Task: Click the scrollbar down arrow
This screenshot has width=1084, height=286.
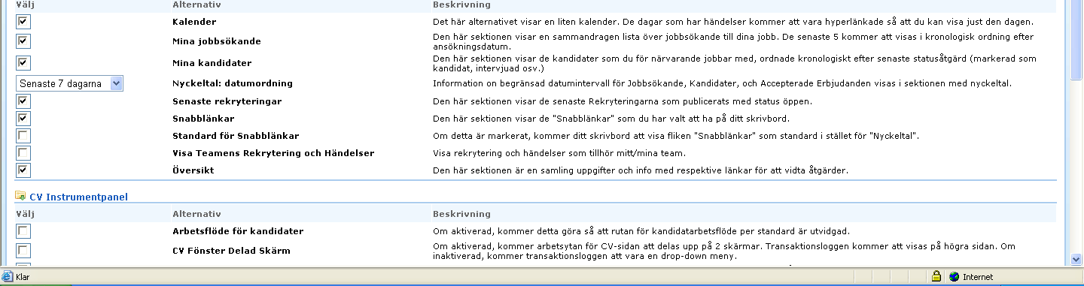Action: [x=1076, y=259]
